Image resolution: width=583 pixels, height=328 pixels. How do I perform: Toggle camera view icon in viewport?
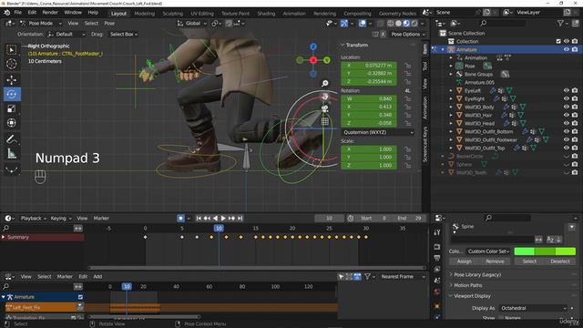[325, 108]
